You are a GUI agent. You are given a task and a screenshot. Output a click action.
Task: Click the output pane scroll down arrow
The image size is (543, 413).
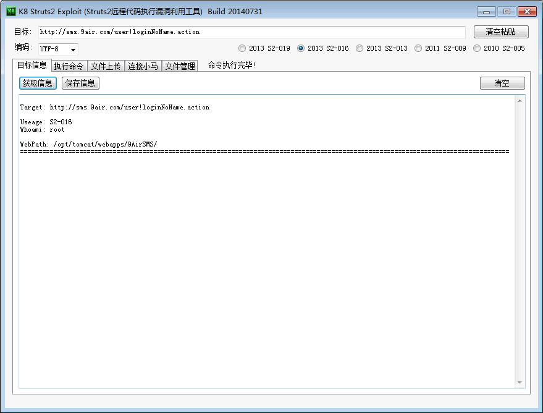click(x=520, y=383)
